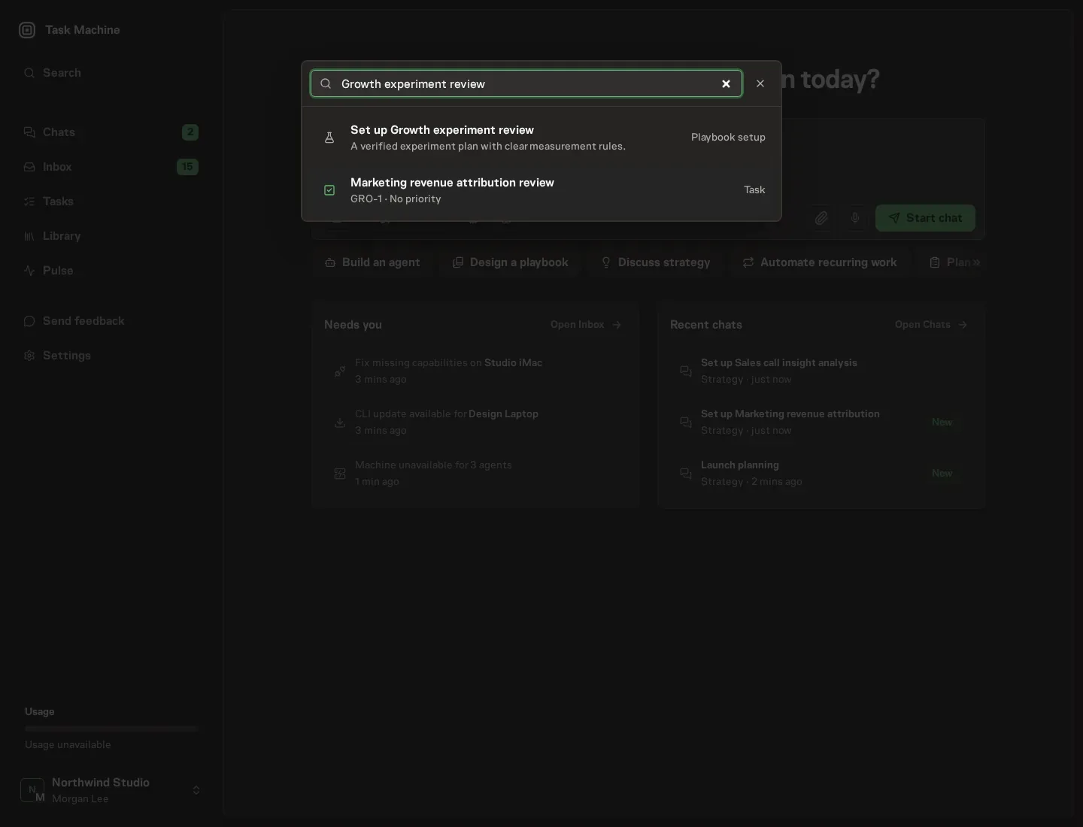The height and width of the screenshot is (827, 1083).
Task: Click Send feedback in the sidebar
Action: pos(111,321)
